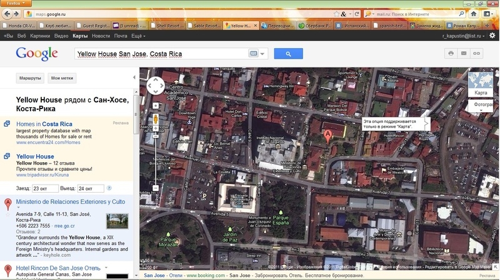Click the browser back arrow button

(x=7, y=14)
